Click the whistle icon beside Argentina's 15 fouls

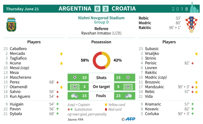tap(75, 96)
